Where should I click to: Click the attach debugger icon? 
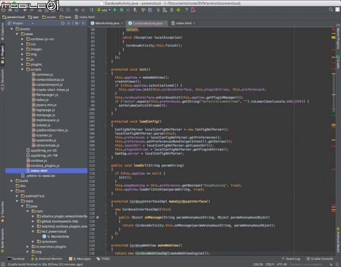coord(135,10)
